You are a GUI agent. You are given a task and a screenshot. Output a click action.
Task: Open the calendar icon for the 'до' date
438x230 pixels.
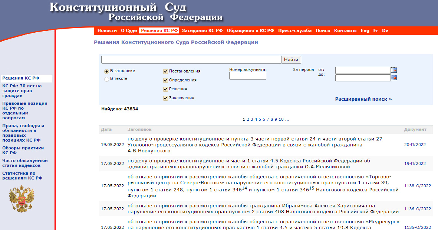tap(394, 78)
